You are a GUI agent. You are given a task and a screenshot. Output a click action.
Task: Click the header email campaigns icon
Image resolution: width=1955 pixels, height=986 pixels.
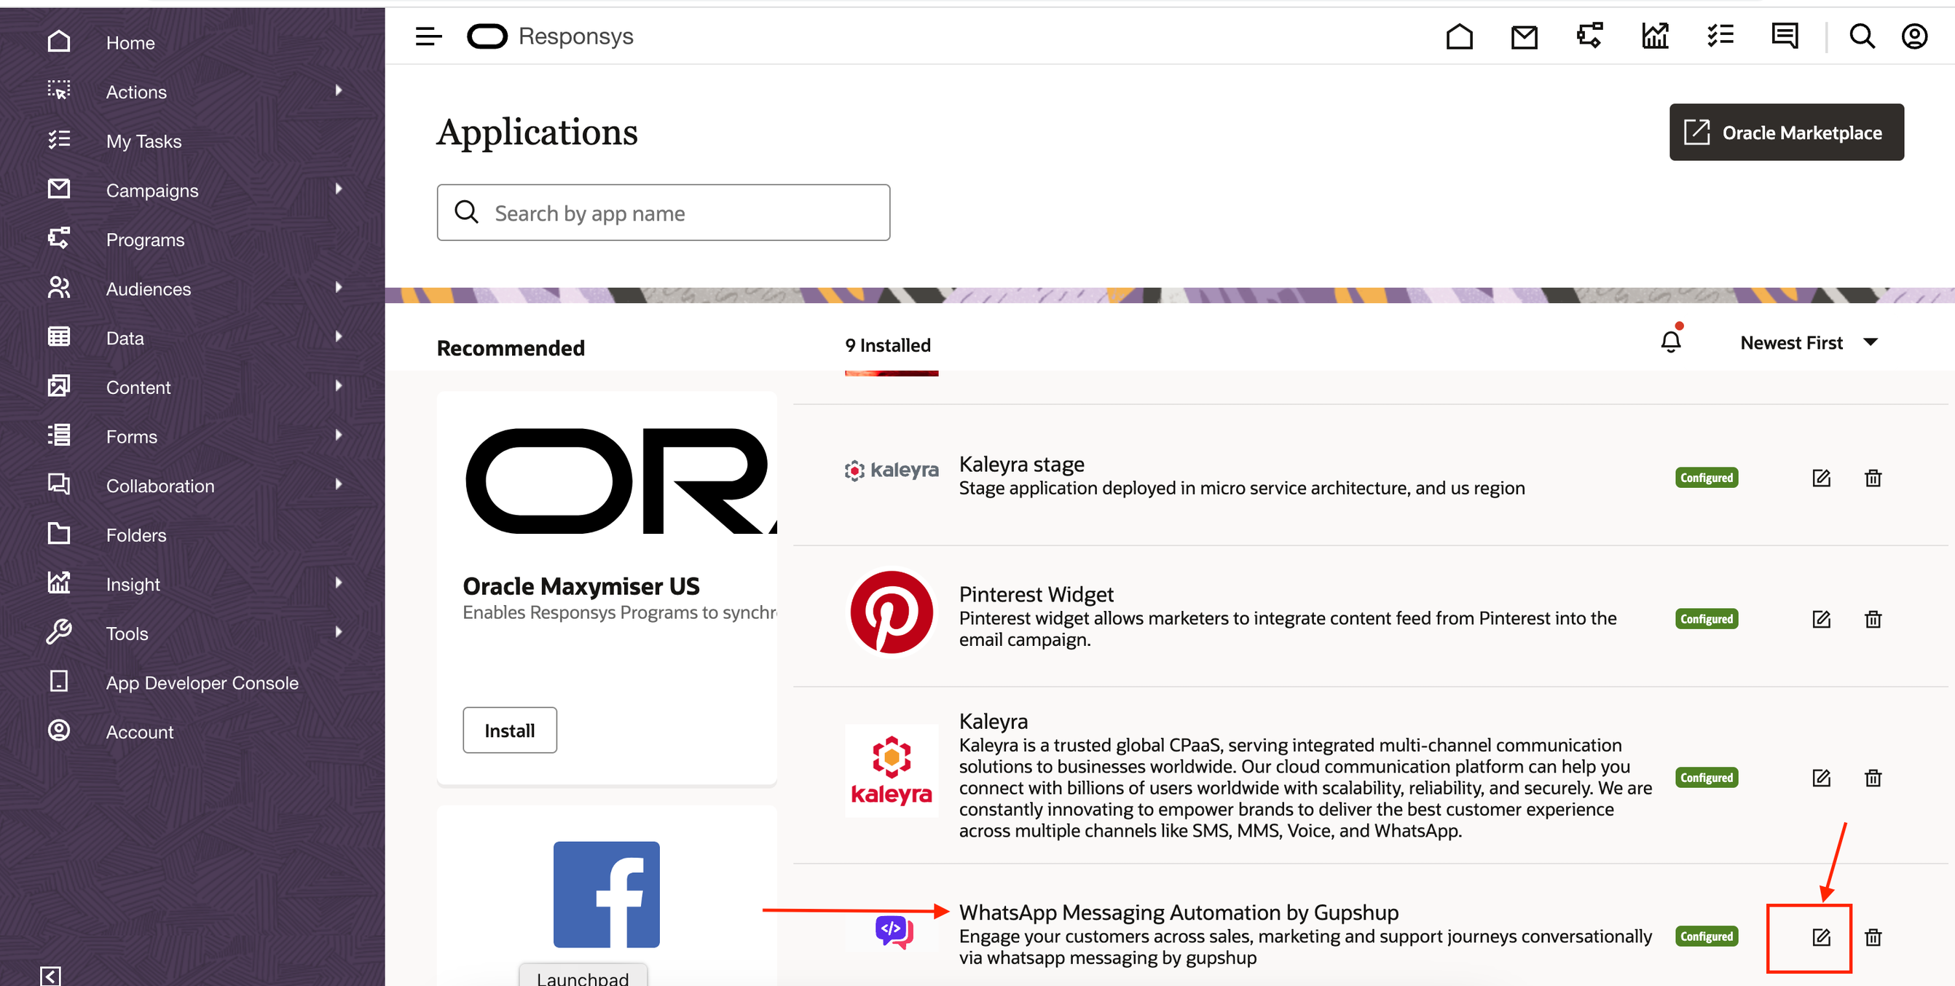click(x=1524, y=36)
